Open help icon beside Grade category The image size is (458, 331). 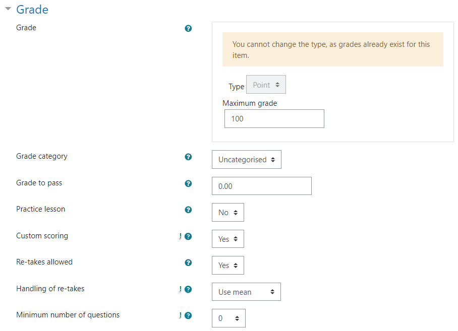188,157
